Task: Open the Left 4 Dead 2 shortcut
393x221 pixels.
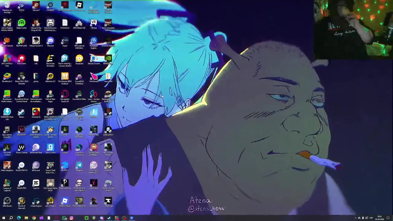Action: (50, 203)
